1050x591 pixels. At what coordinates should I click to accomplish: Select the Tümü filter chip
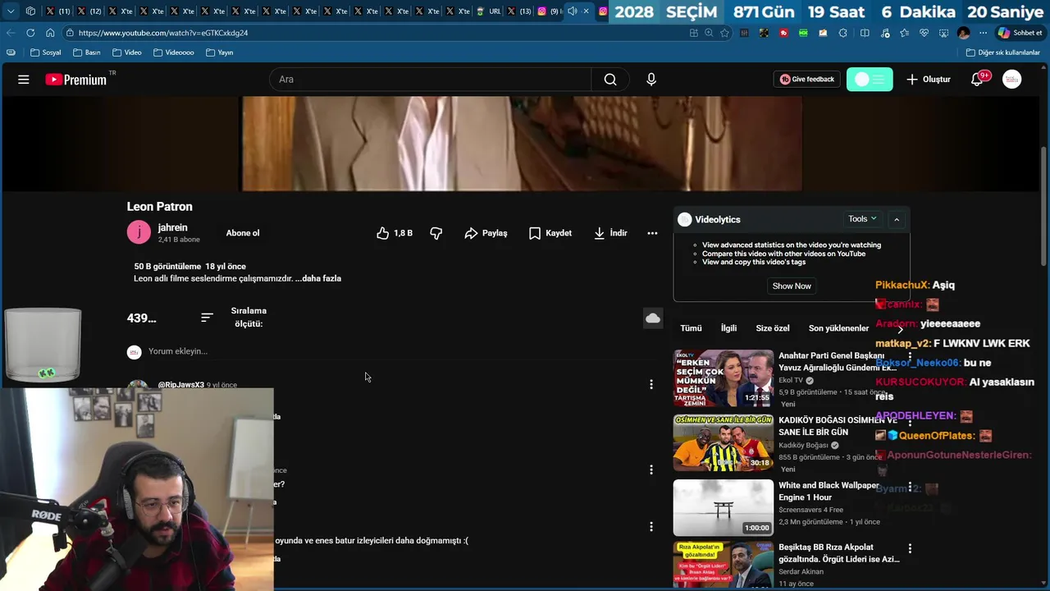pos(691,328)
